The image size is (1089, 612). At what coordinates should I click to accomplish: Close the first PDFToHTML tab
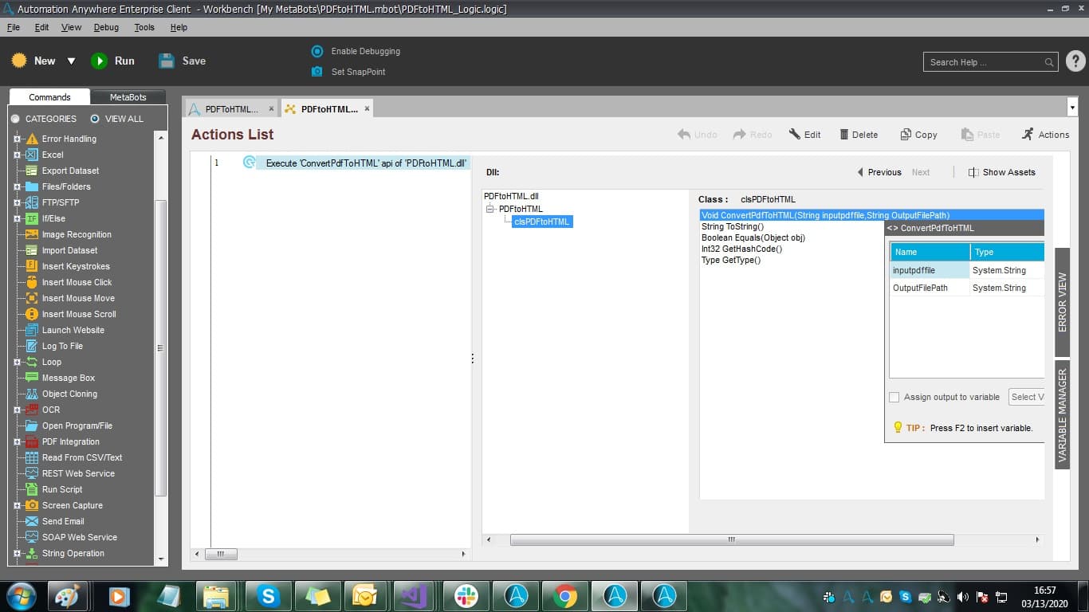point(271,108)
